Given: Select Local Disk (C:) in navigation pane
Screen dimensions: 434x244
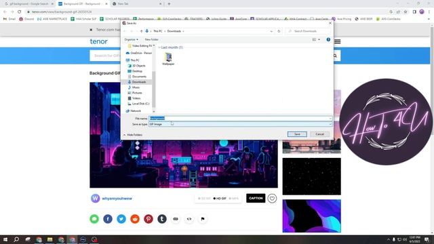Looking at the screenshot, I should point(140,104).
